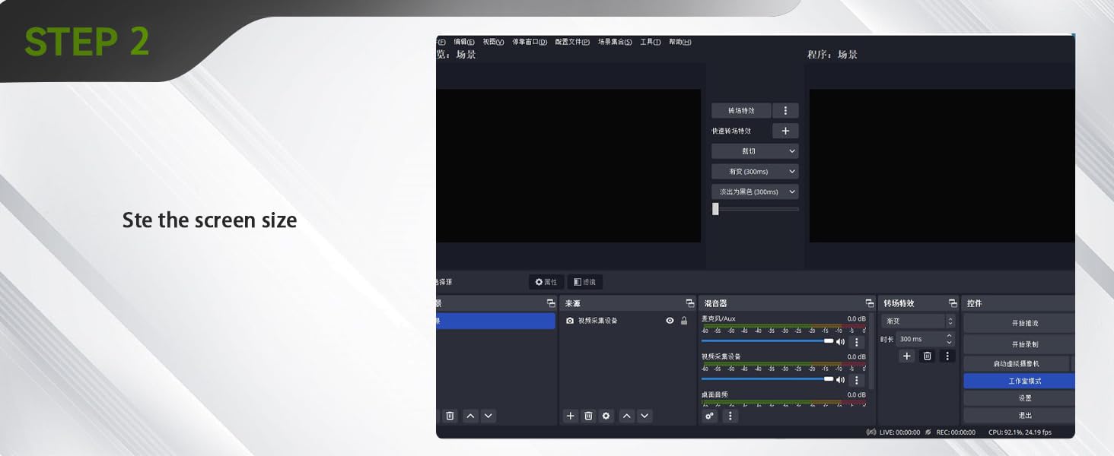The width and height of the screenshot is (1114, 456).
Task: Hide the 视频采集设备 source with eye icon
Action: click(670, 321)
